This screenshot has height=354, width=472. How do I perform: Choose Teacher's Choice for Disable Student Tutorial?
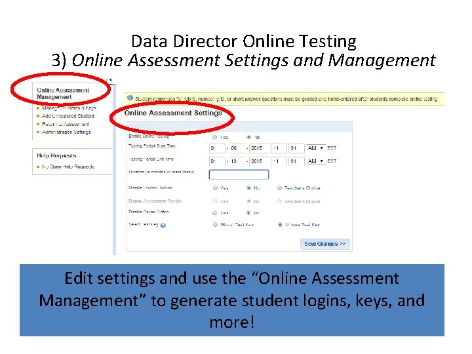click(x=279, y=188)
